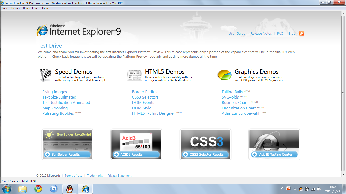Click the Graphics Demos pie chart icon
The image size is (346, 194).
tap(224, 75)
